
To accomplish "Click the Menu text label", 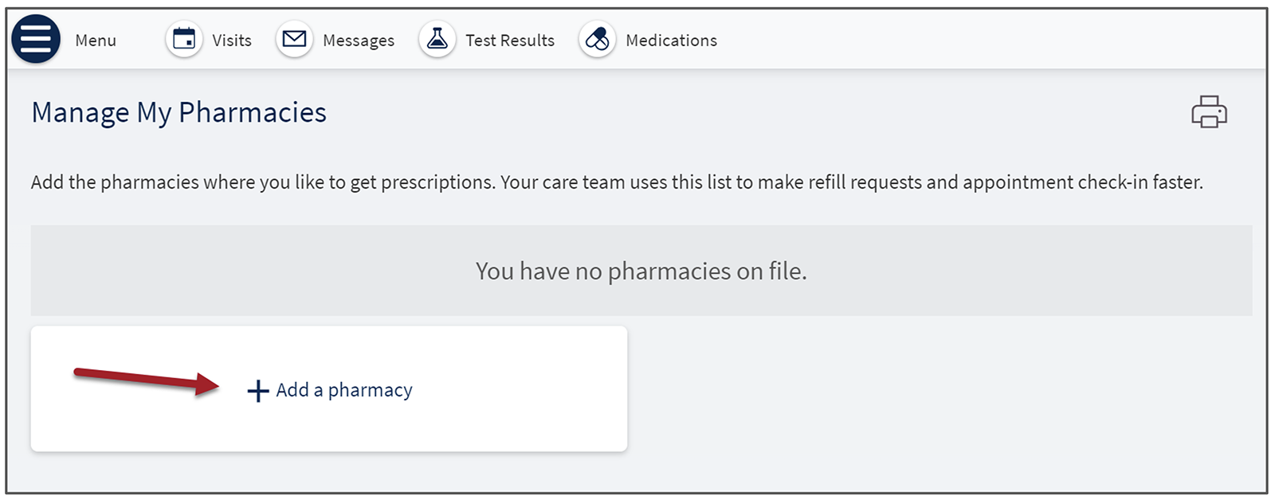I will click(96, 41).
